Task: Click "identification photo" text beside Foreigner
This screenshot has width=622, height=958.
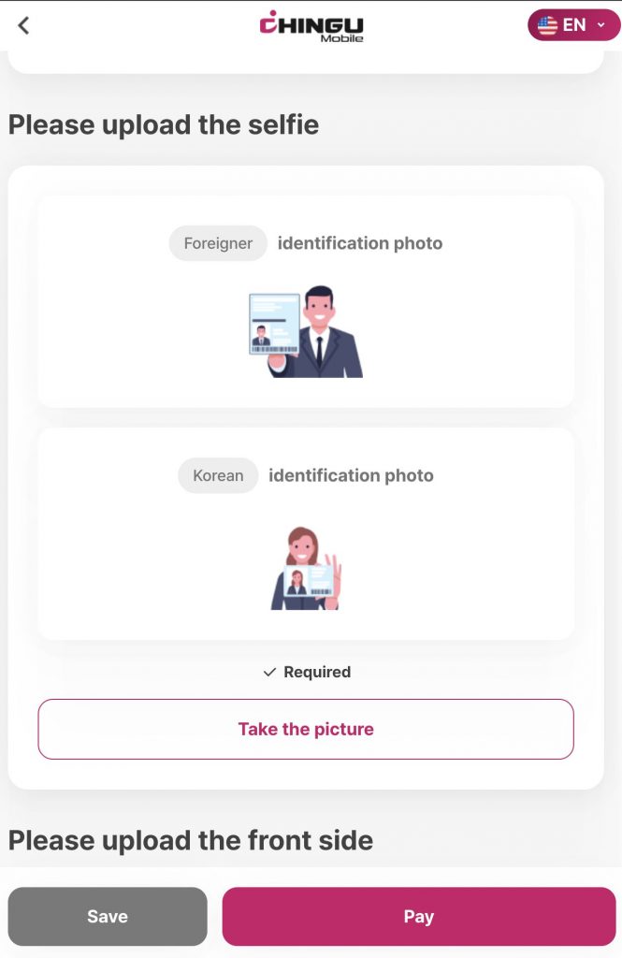Action: click(x=360, y=243)
